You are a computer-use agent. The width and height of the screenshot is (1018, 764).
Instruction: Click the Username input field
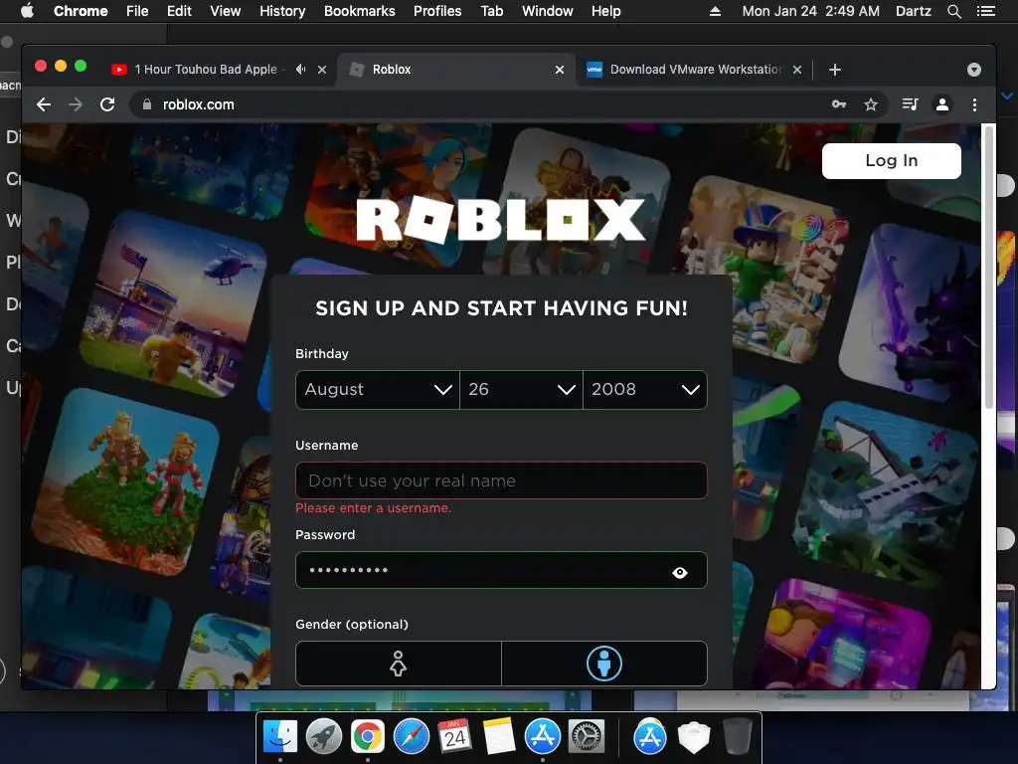point(501,480)
